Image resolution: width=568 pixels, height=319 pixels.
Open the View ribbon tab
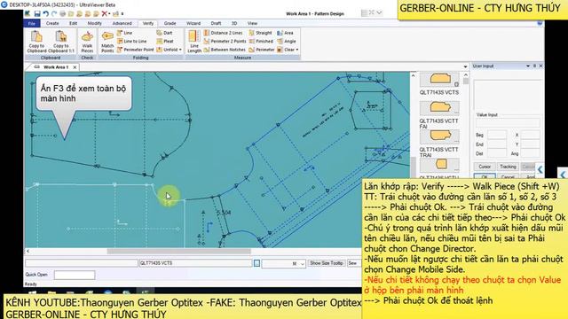coord(252,23)
